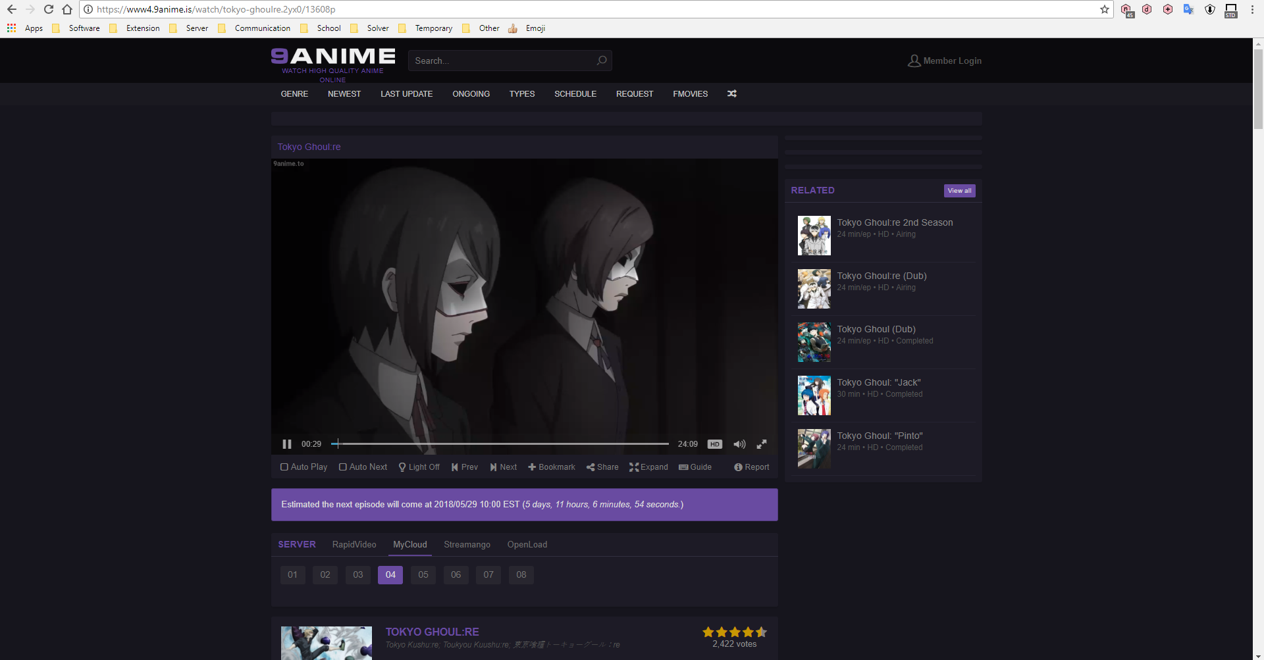Open the REQUEST menu item
1264x660 pixels.
pyautogui.click(x=635, y=94)
